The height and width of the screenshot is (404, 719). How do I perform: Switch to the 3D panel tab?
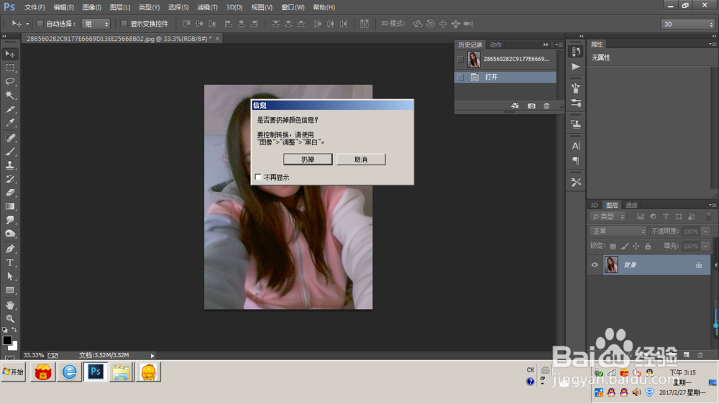coord(594,205)
